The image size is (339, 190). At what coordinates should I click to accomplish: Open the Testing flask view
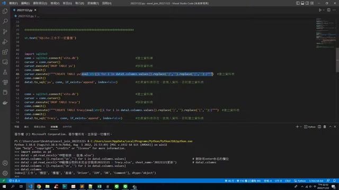[5, 72]
